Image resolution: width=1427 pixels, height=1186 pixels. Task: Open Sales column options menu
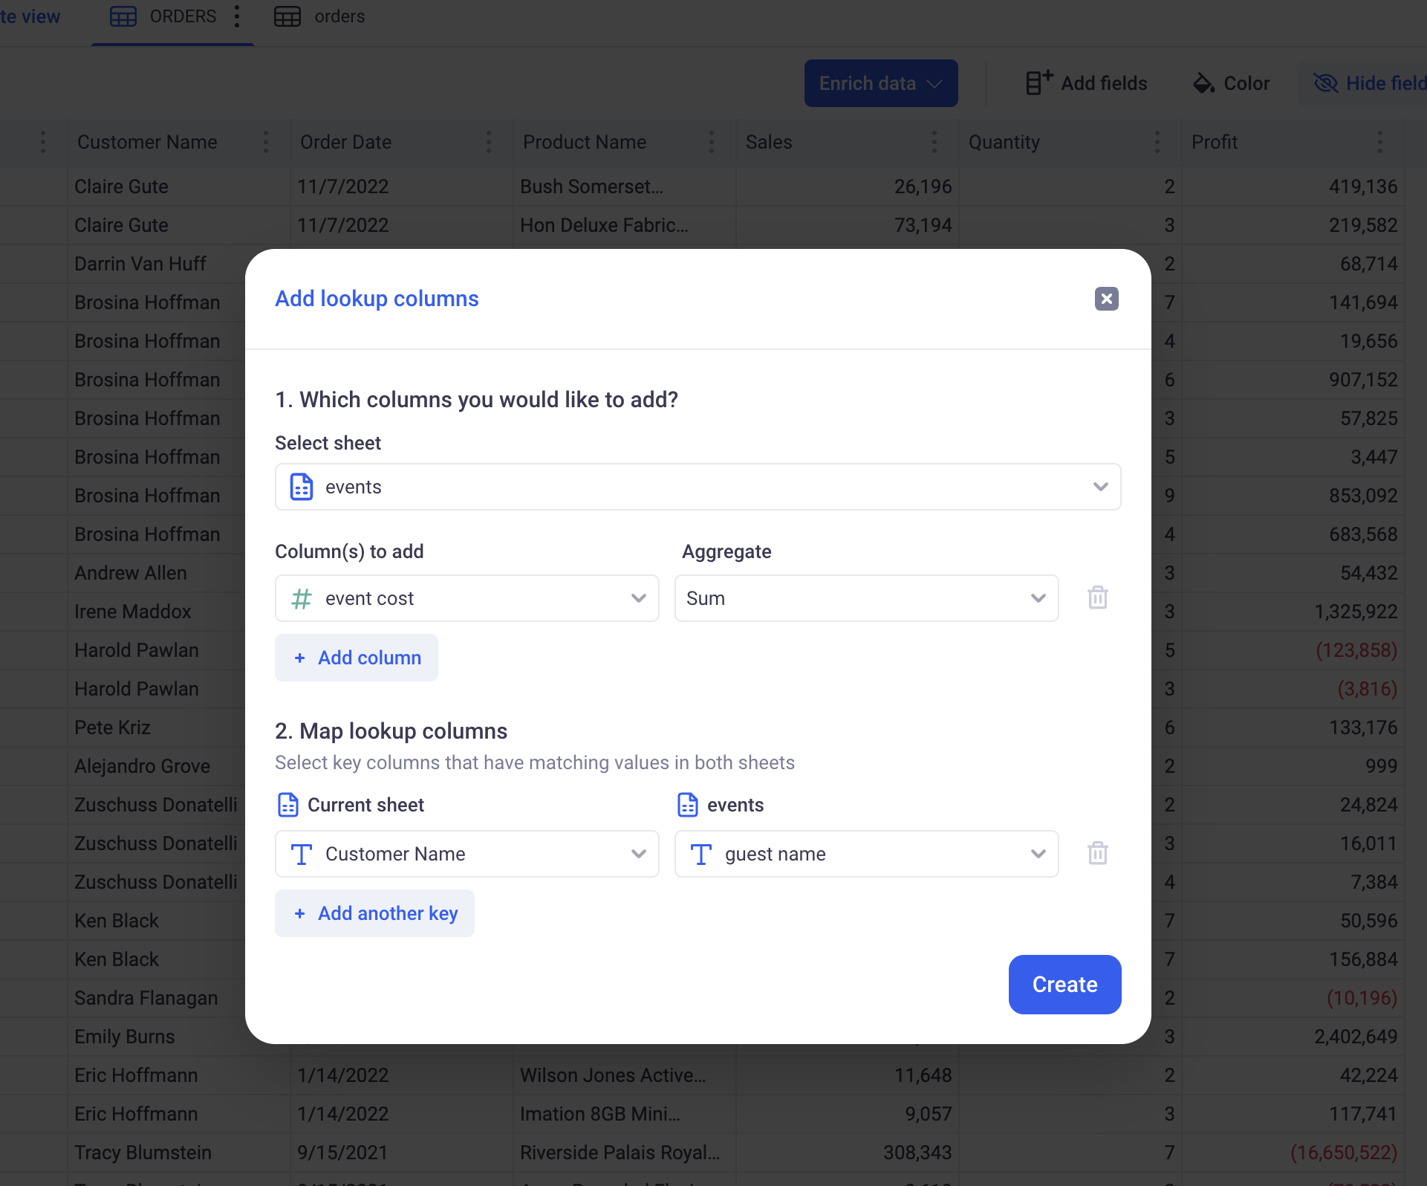(934, 142)
